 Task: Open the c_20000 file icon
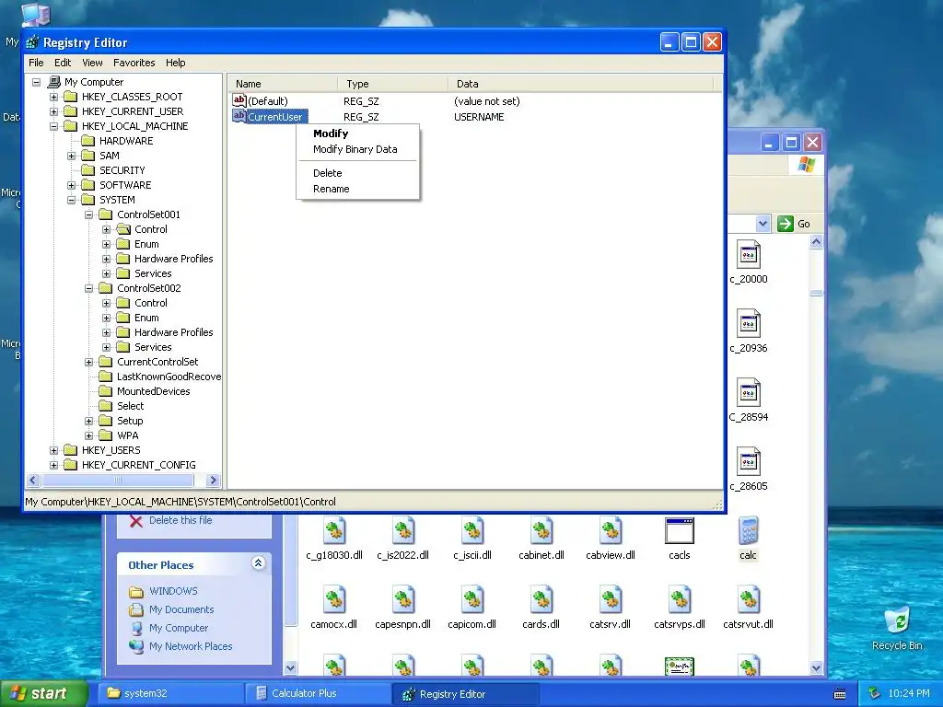point(748,255)
